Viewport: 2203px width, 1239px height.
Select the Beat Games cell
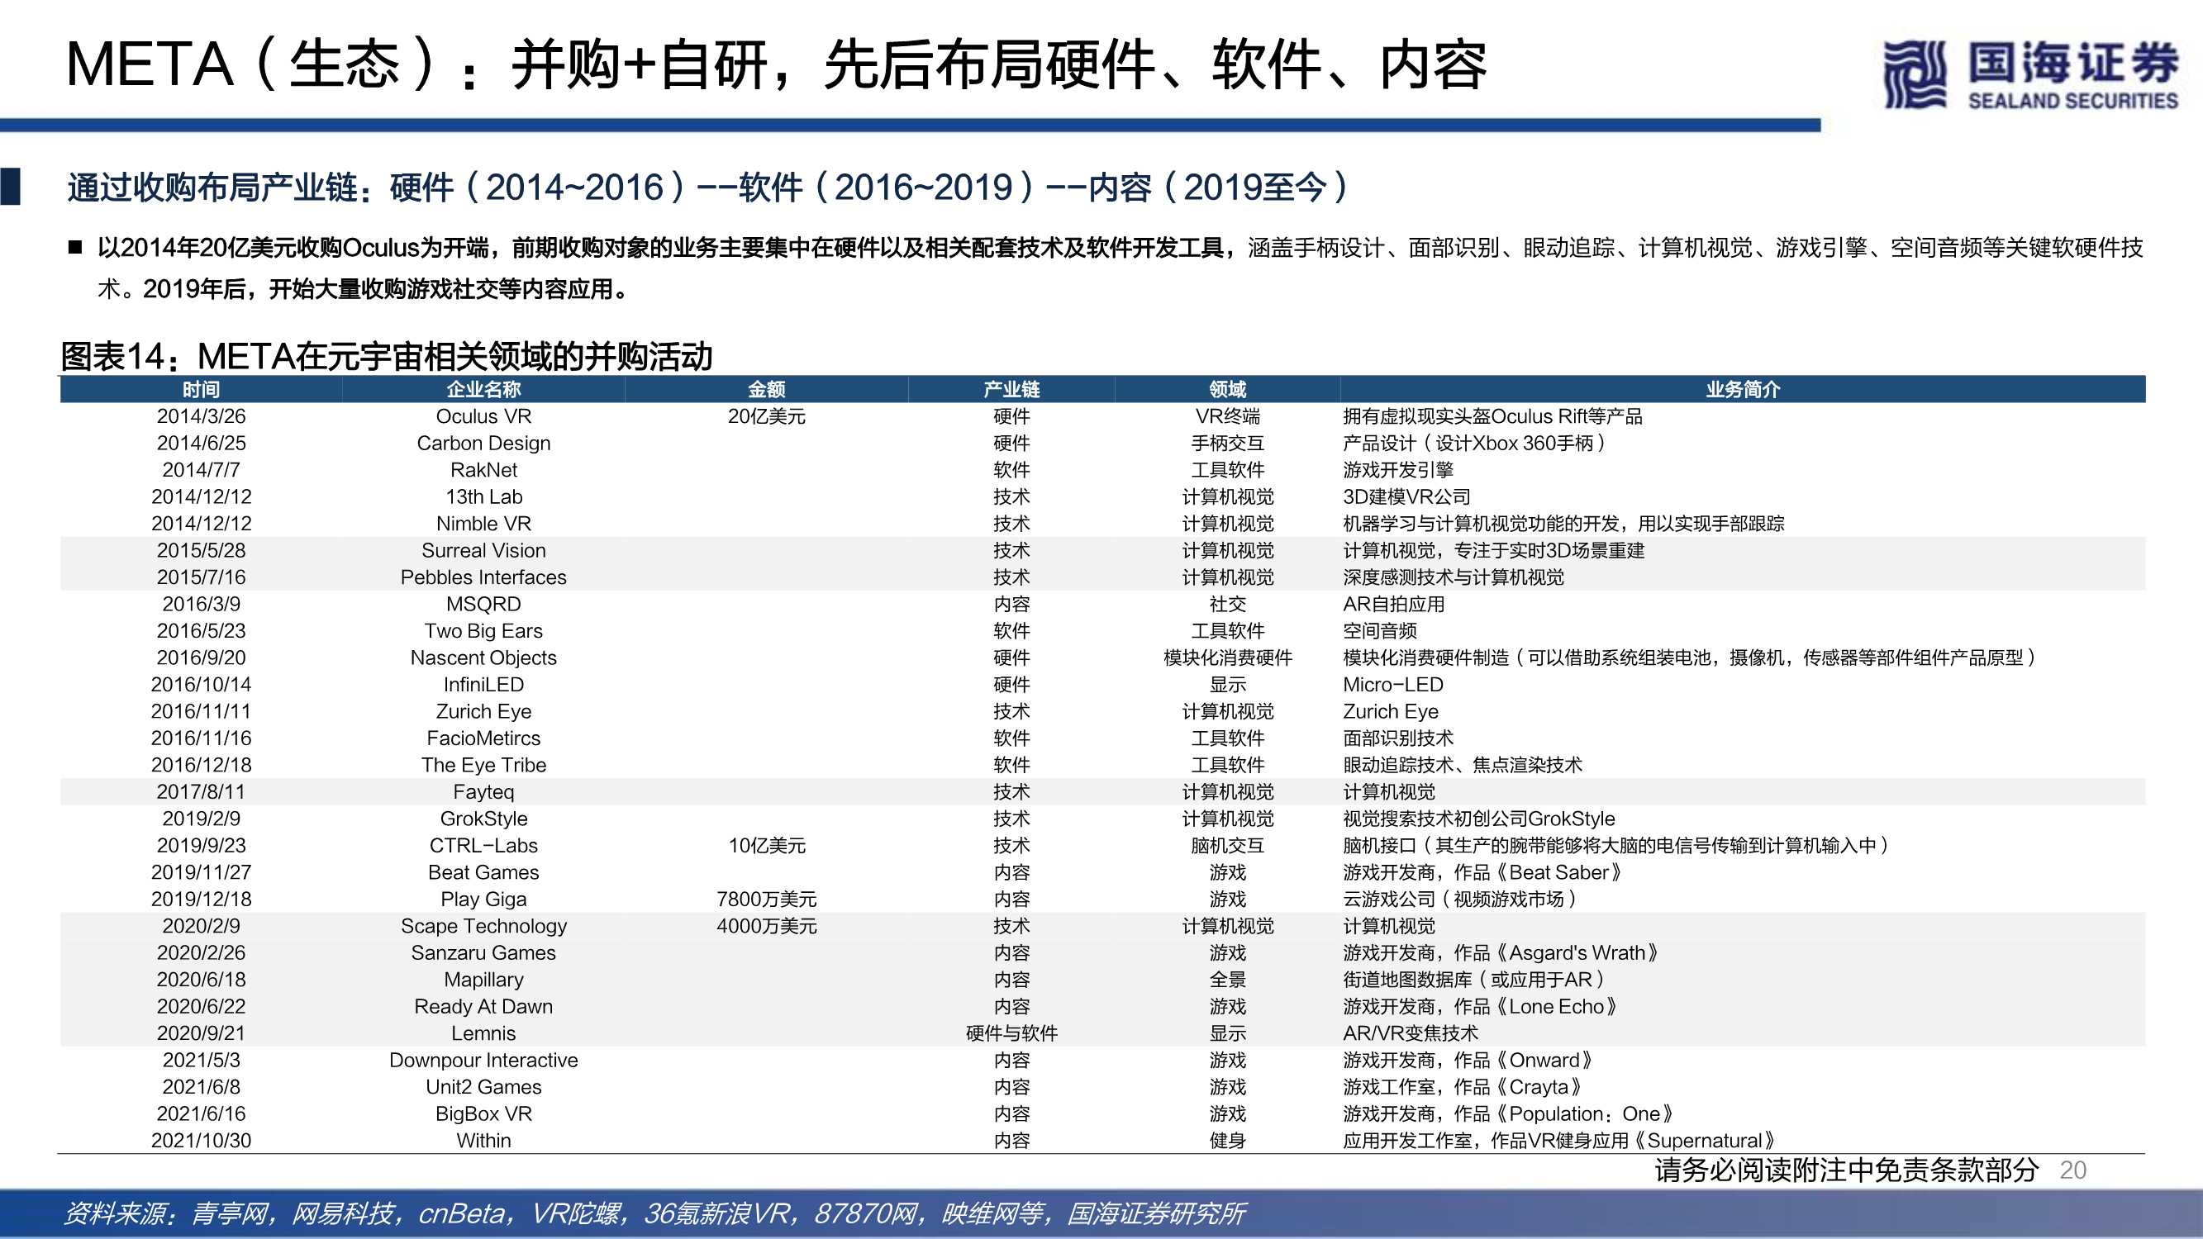click(x=483, y=872)
